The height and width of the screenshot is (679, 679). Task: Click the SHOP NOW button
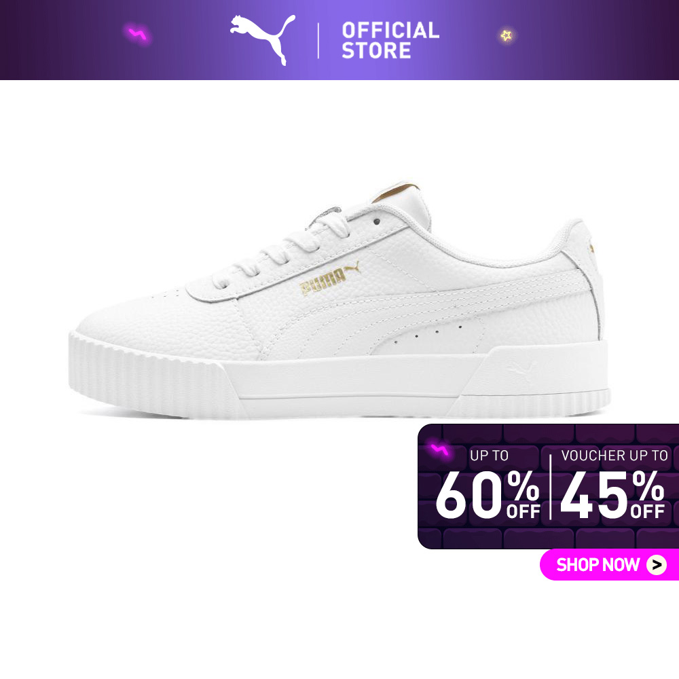pyautogui.click(x=609, y=565)
